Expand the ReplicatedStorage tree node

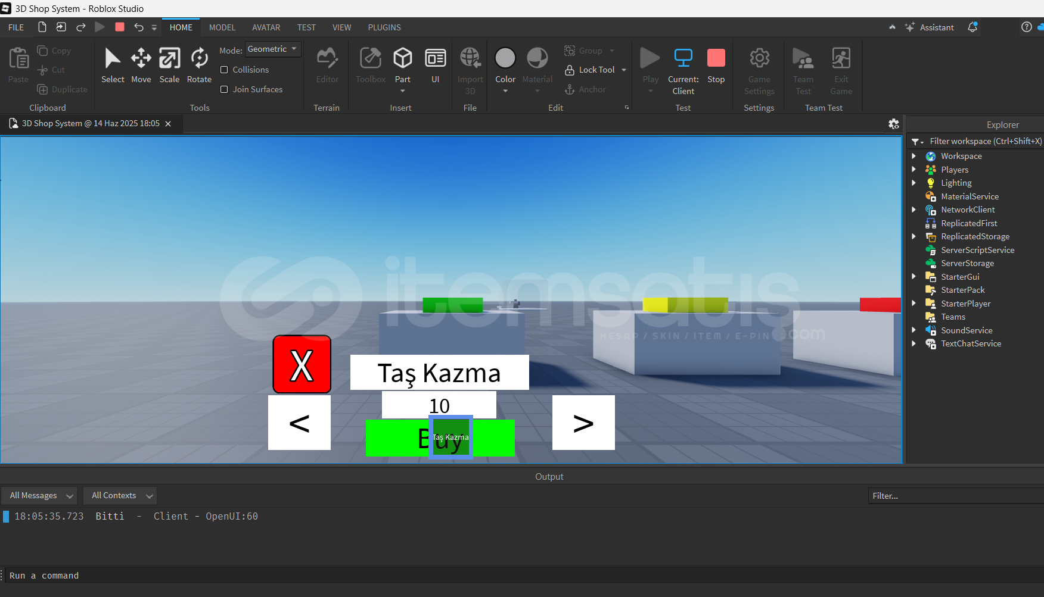[914, 236]
